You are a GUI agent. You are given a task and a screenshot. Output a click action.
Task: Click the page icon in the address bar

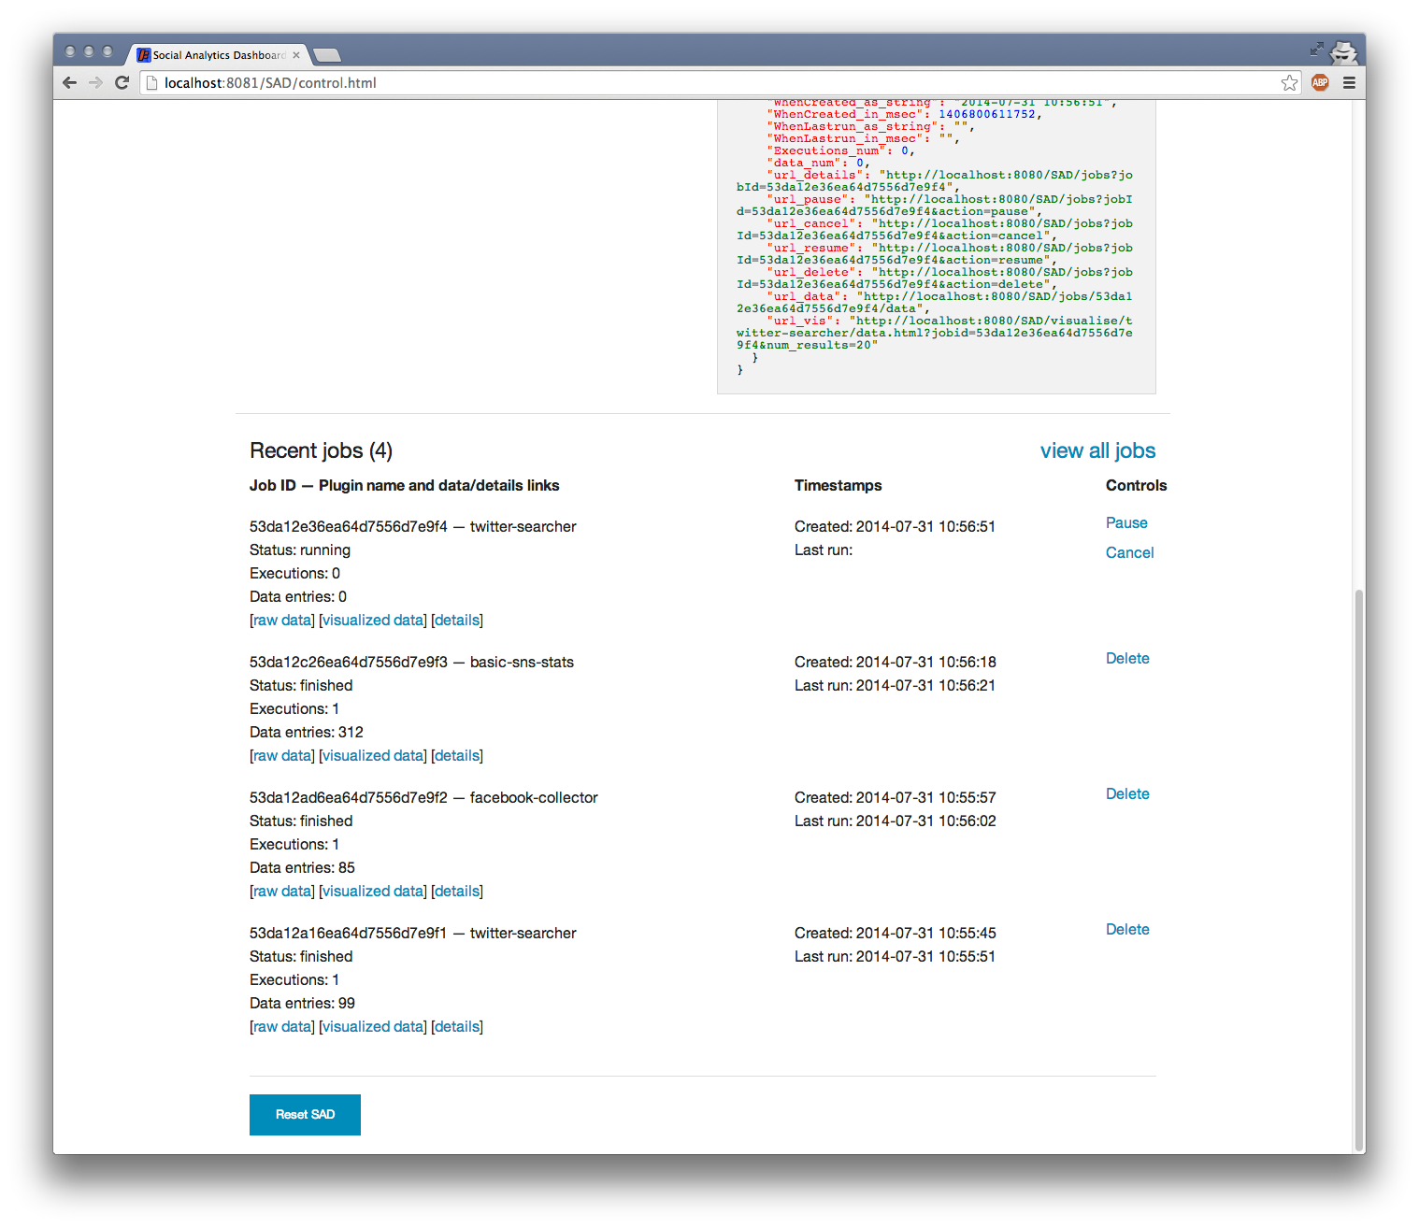coord(152,83)
